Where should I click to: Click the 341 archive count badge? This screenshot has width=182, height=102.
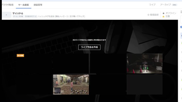[x=174, y=5]
